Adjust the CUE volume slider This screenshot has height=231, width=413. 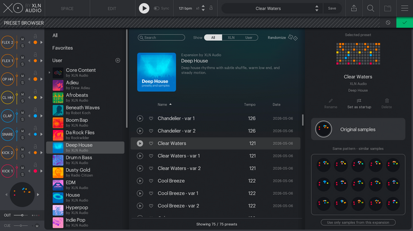pyautogui.click(x=21, y=225)
